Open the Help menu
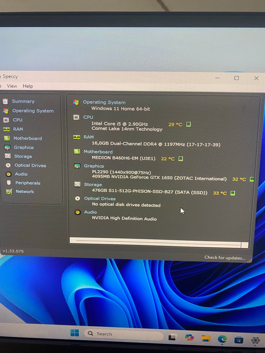Viewport: 265px width, 353px height. [28, 86]
